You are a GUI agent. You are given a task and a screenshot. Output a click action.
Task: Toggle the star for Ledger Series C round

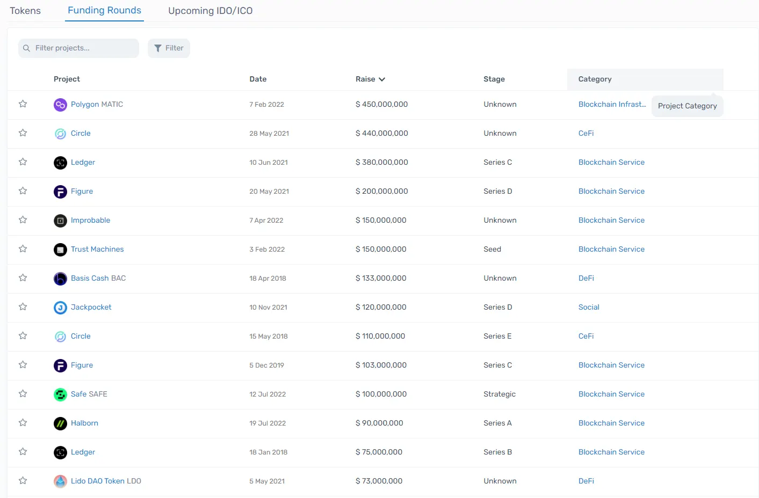(23, 162)
